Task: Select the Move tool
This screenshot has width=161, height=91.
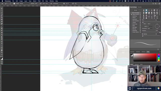Action: point(2,8)
